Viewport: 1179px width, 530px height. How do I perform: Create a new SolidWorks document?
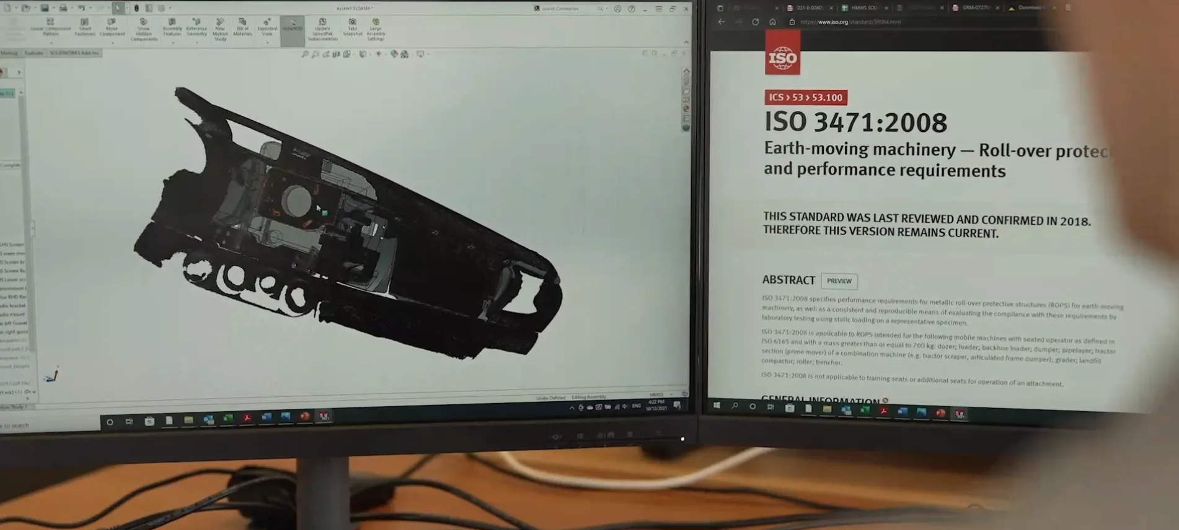click(x=7, y=8)
